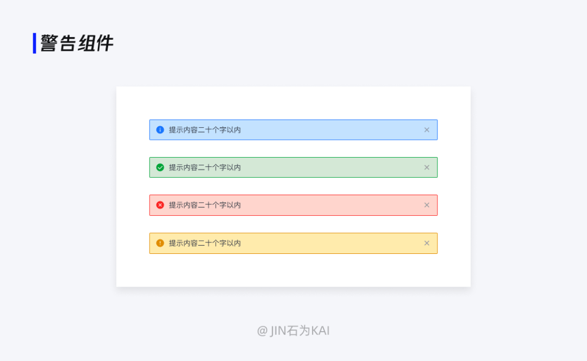Select the text in the green alert

(205, 167)
